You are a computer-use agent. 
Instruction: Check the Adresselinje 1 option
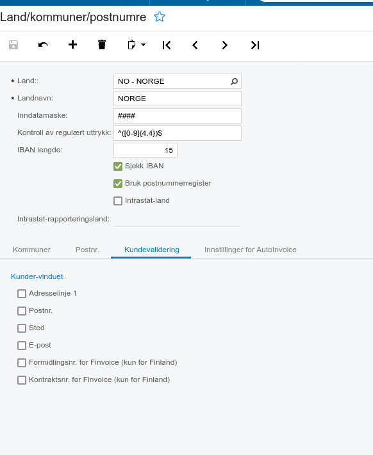point(22,294)
